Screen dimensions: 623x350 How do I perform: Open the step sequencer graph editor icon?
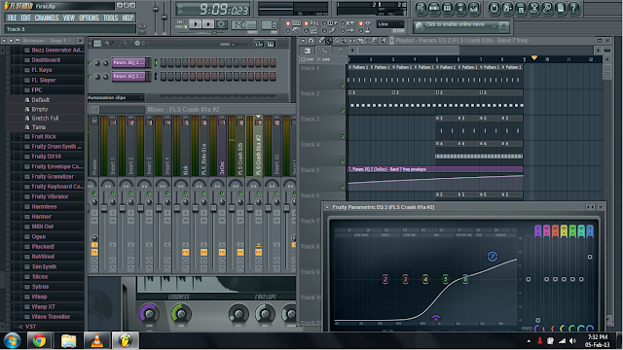(x=259, y=44)
